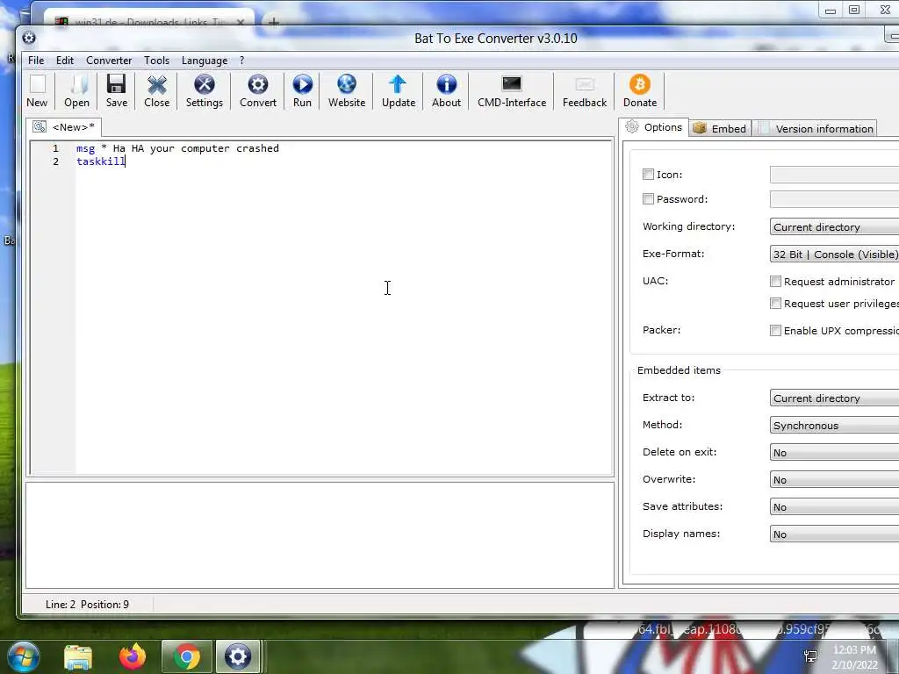The image size is (899, 674).
Task: Open the Language menu
Action: [204, 61]
